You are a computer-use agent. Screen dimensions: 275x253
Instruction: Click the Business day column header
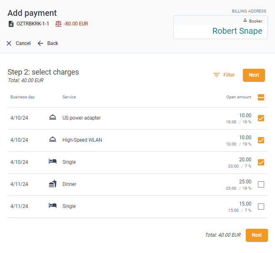tap(22, 97)
